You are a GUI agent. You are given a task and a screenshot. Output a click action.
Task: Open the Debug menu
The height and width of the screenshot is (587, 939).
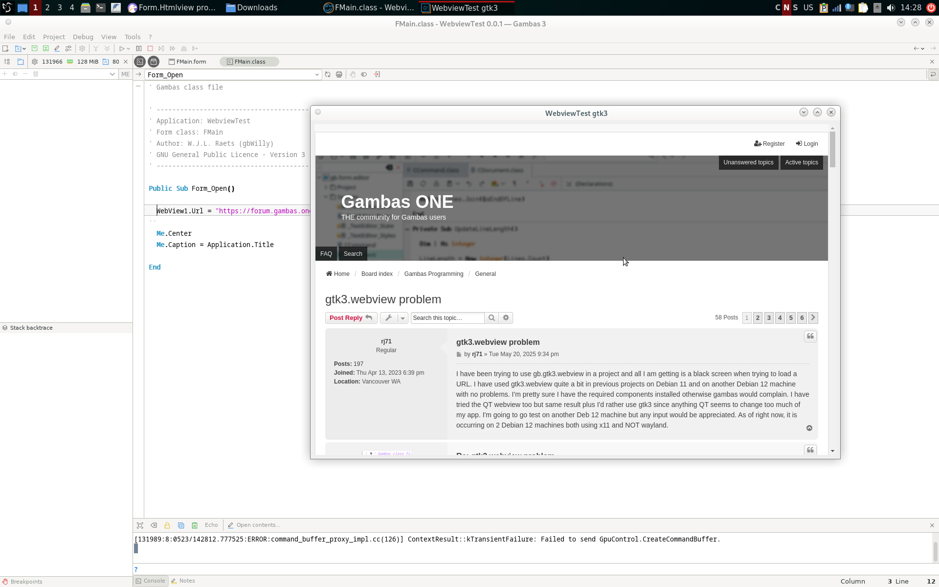coord(83,37)
